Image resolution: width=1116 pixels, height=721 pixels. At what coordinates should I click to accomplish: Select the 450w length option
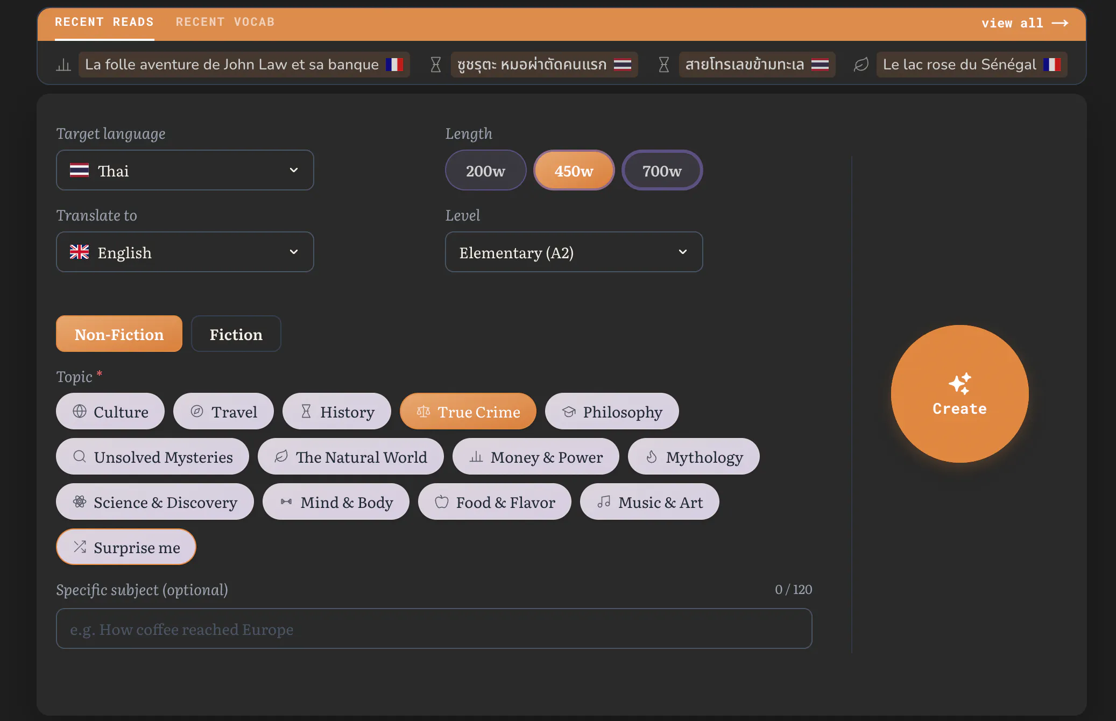574,170
